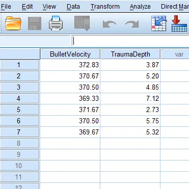Open the Edit menu
This screenshot has height=189, width=189.
click(x=27, y=7)
